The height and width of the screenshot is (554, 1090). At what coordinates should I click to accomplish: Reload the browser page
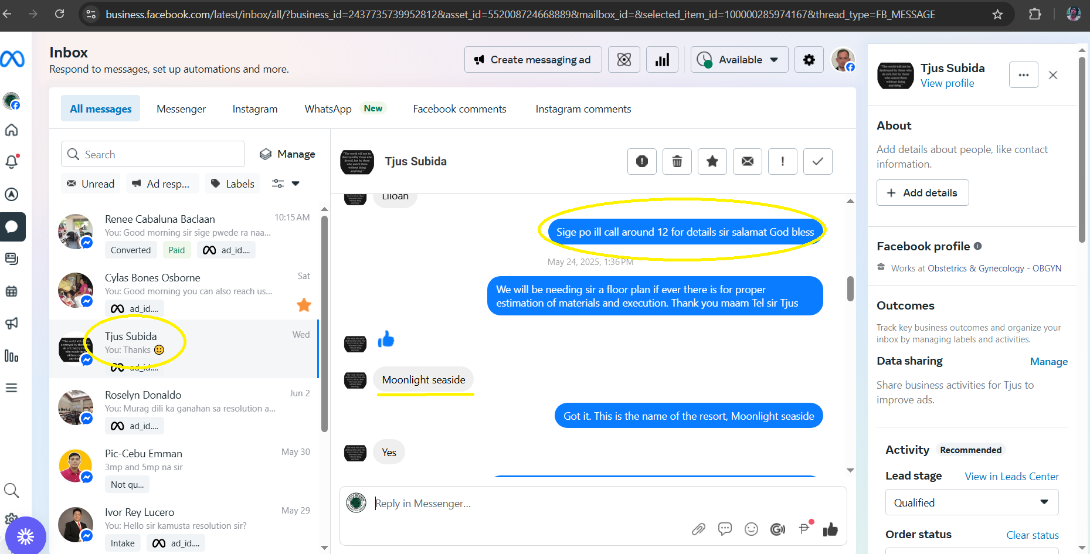click(x=59, y=14)
